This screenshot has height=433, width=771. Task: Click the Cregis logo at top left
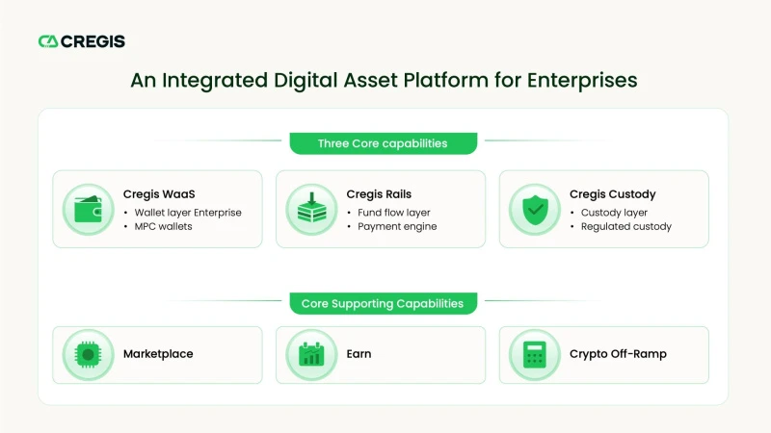tap(82, 41)
